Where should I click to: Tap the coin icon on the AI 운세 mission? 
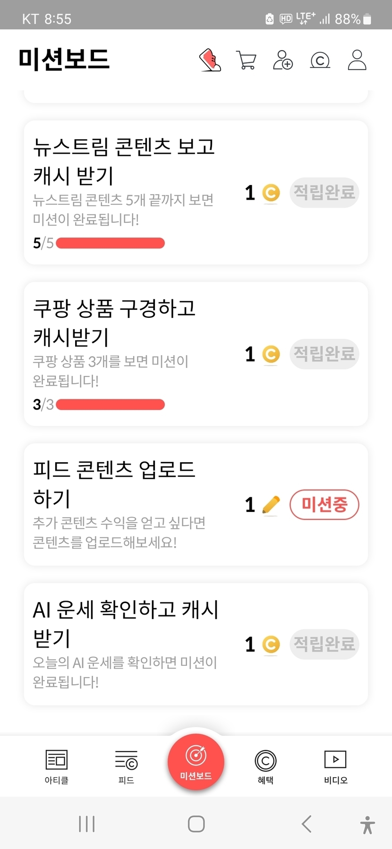271,645
